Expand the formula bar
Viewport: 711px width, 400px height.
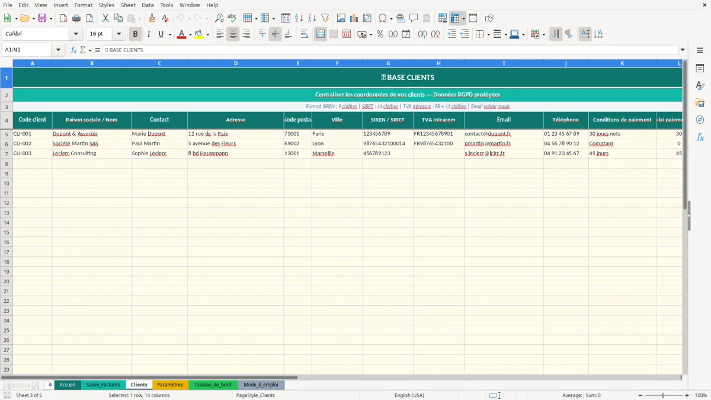click(x=683, y=50)
